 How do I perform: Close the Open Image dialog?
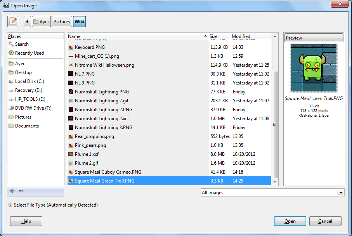pos(340,4)
